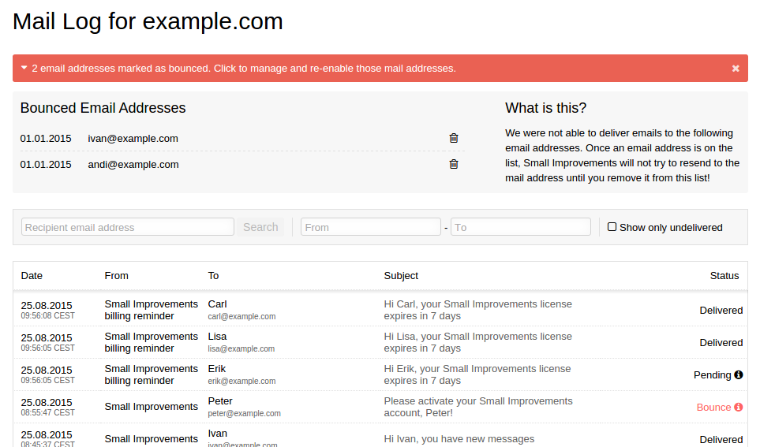Viewport: 760px width, 447px height.
Task: Click the 'Bounced Email Addresses' heading
Action: 103,108
